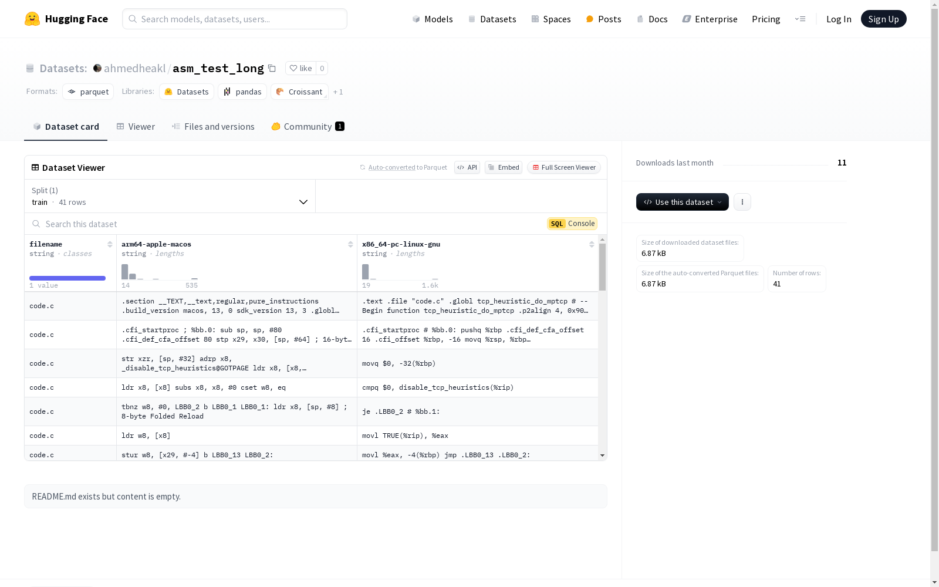Screen dimensions: 939x587
Task: Open the API button in Dataset Viewer
Action: click(467, 167)
